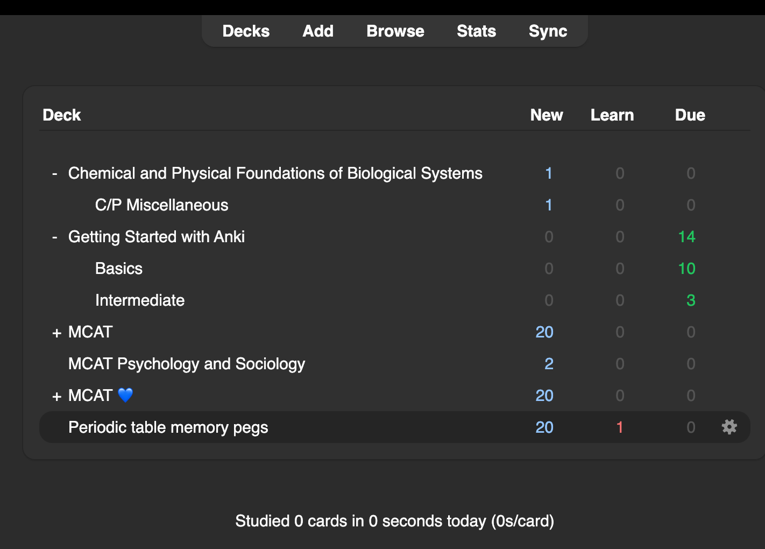Click the New column header
The width and height of the screenshot is (765, 549).
(x=547, y=115)
